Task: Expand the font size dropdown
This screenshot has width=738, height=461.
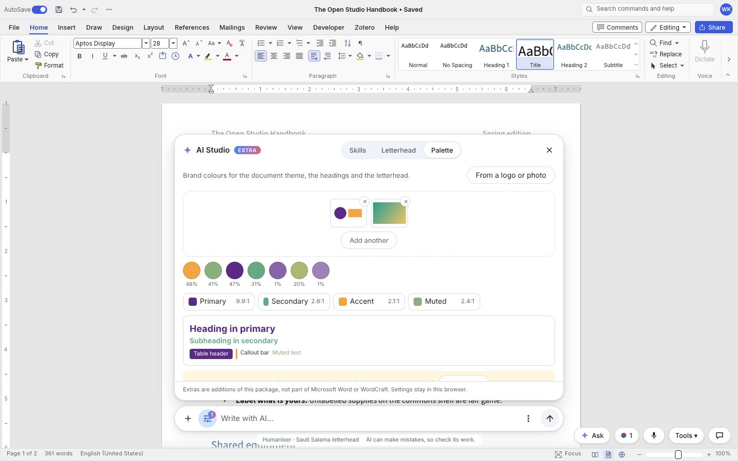Action: point(173,44)
